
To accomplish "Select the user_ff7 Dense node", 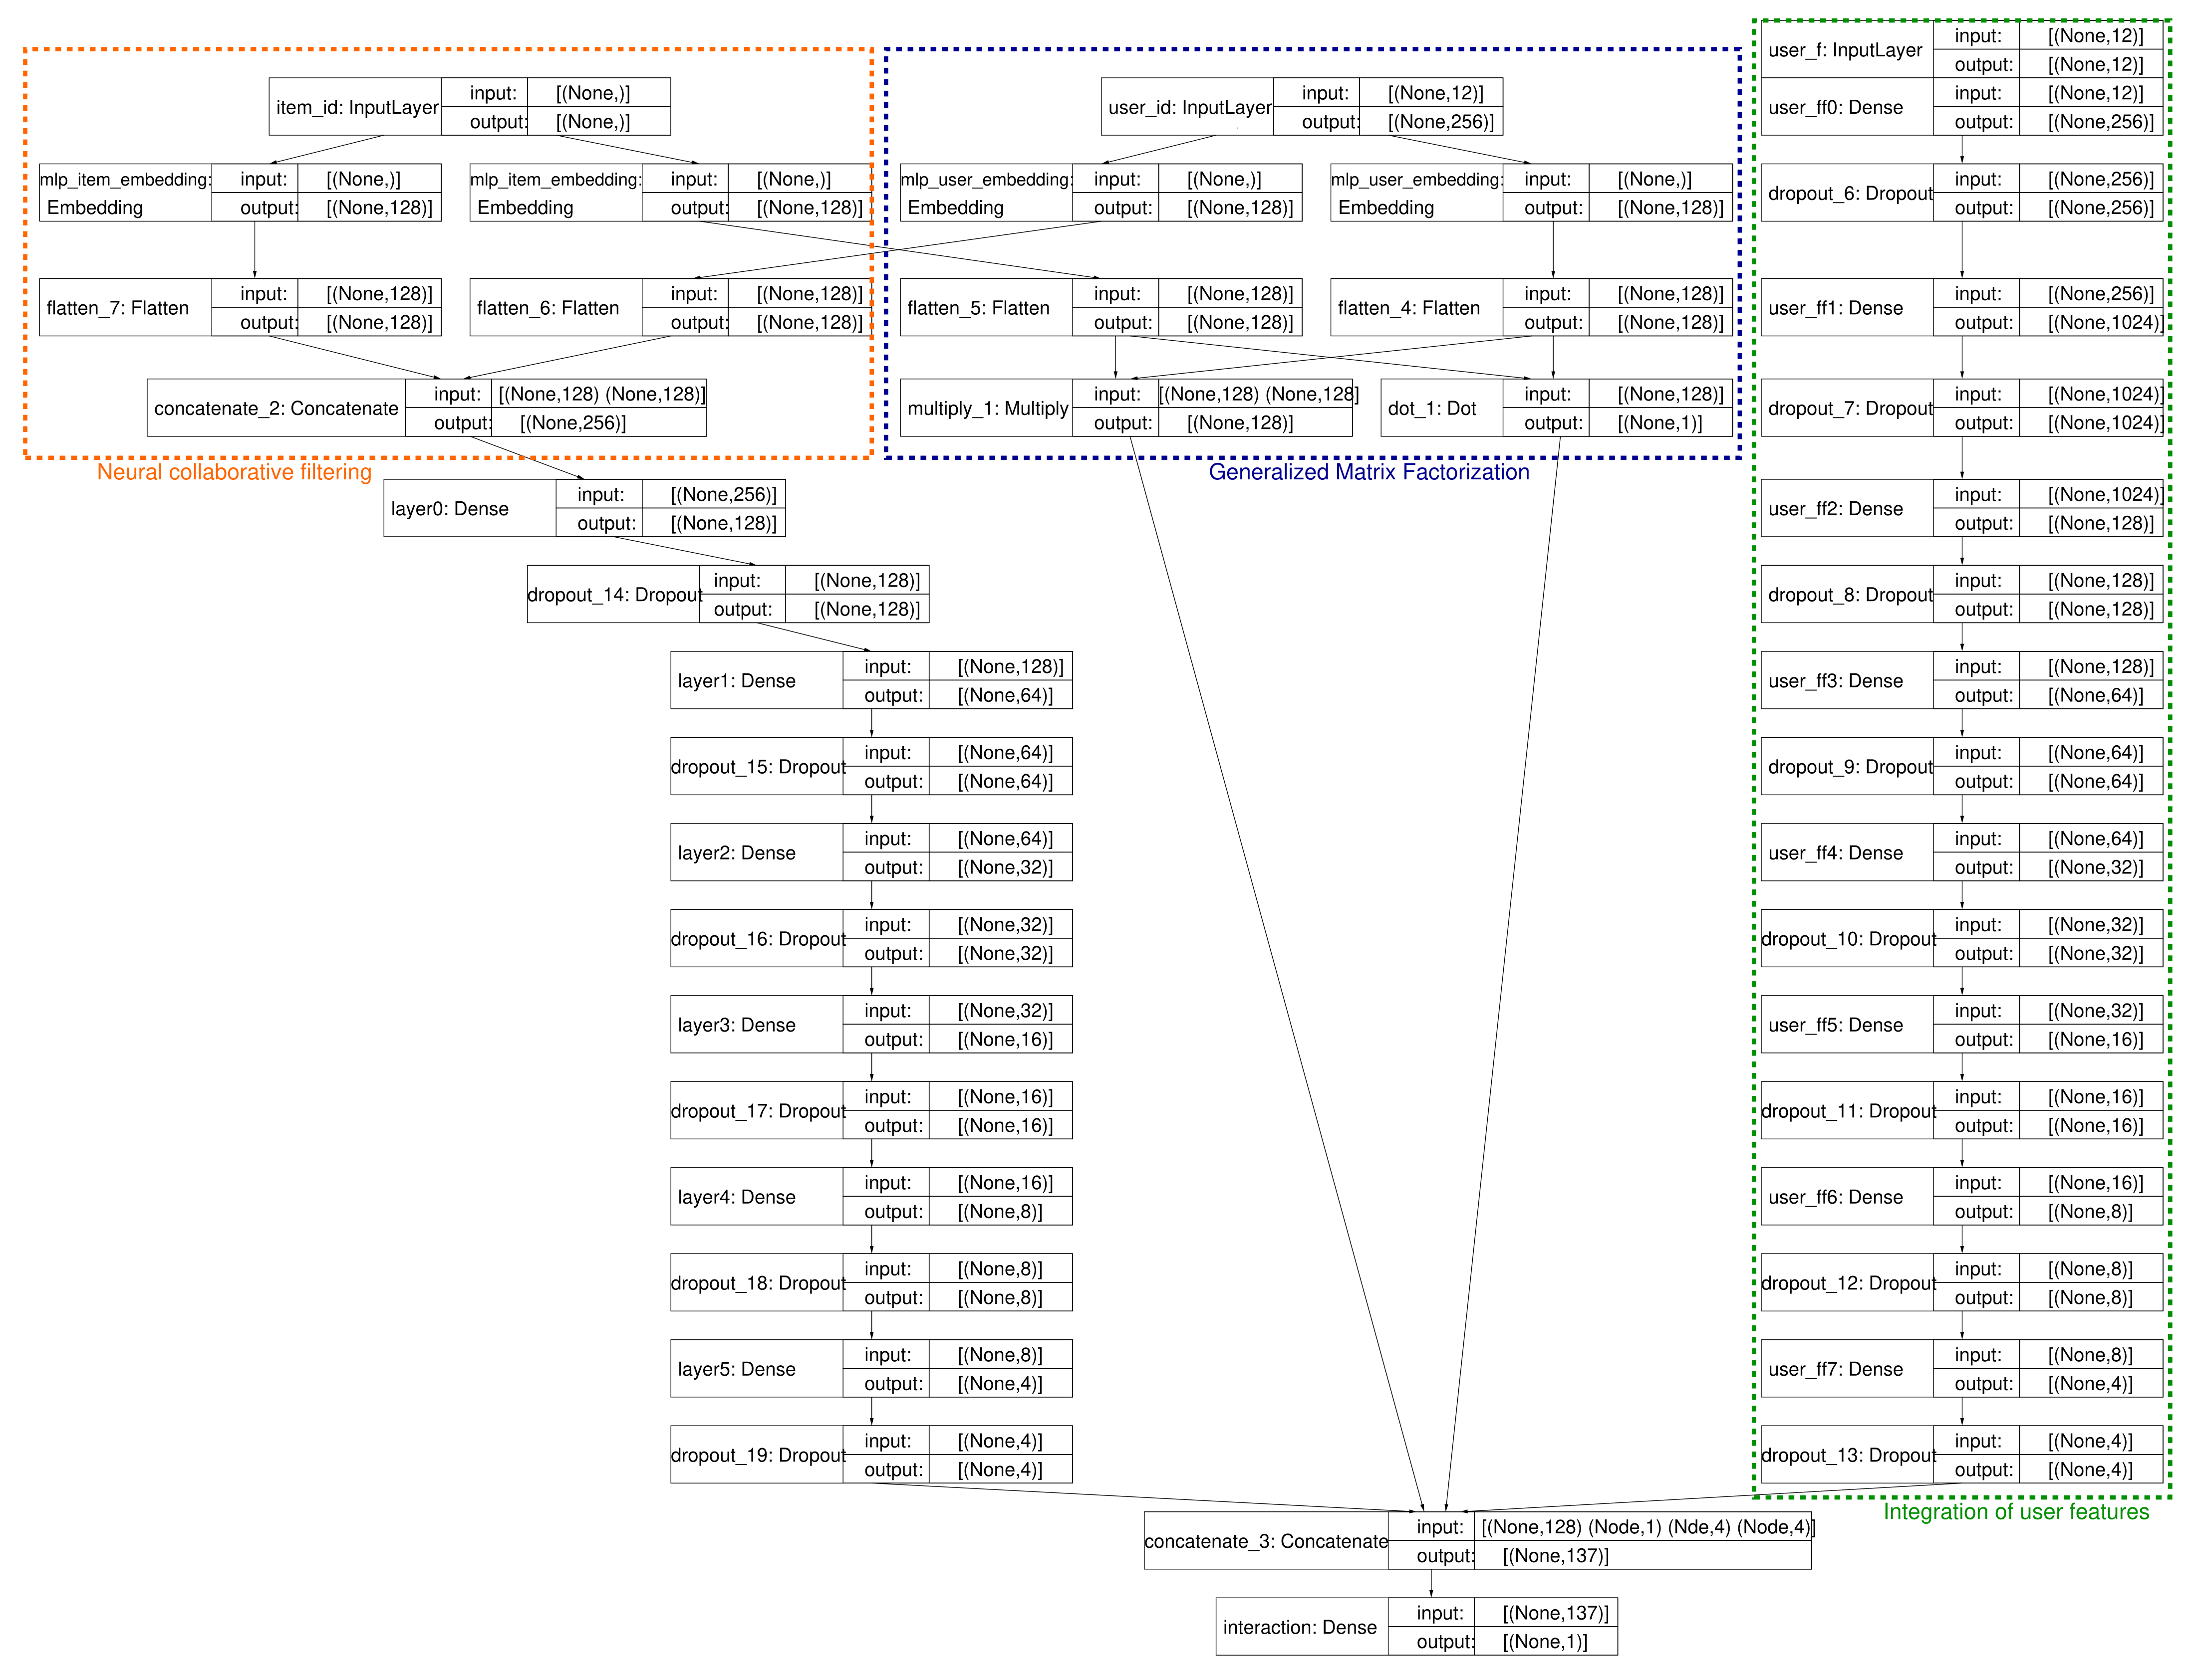I will point(1835,1369).
